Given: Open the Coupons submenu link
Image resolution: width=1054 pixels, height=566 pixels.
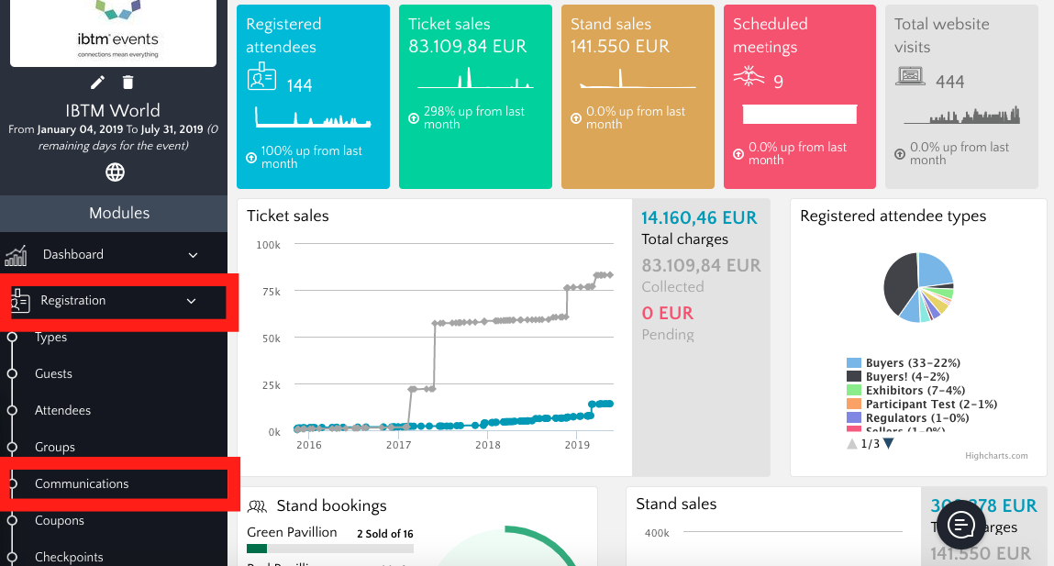Looking at the screenshot, I should pos(59,520).
